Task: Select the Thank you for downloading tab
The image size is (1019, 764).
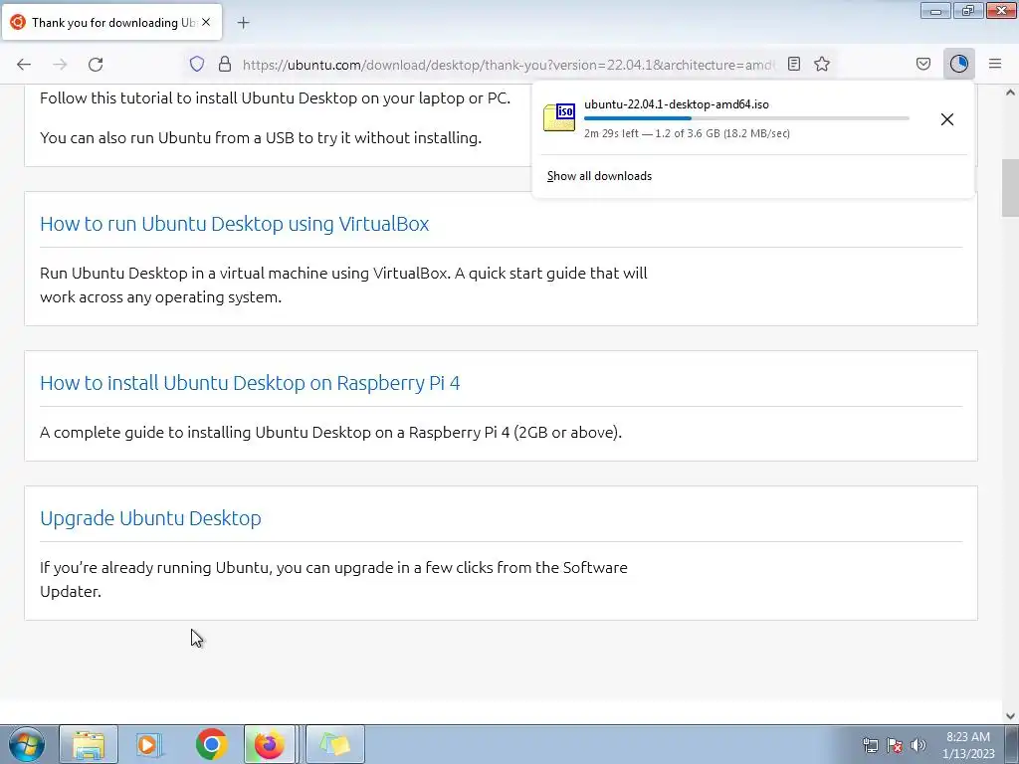Action: coord(112,22)
